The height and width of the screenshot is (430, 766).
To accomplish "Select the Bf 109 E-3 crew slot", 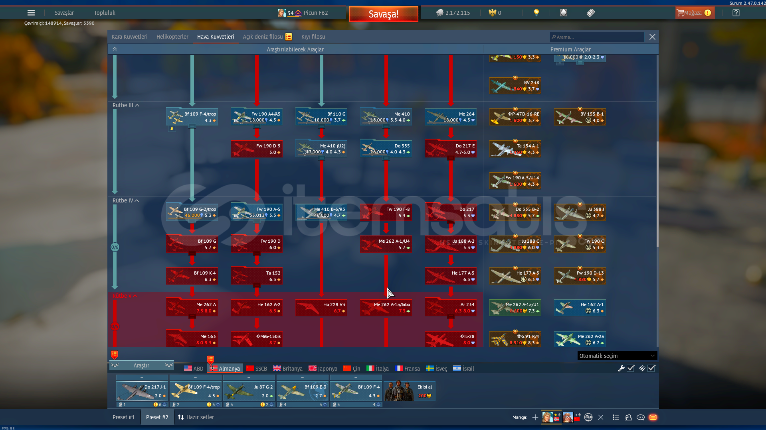I will pyautogui.click(x=303, y=391).
